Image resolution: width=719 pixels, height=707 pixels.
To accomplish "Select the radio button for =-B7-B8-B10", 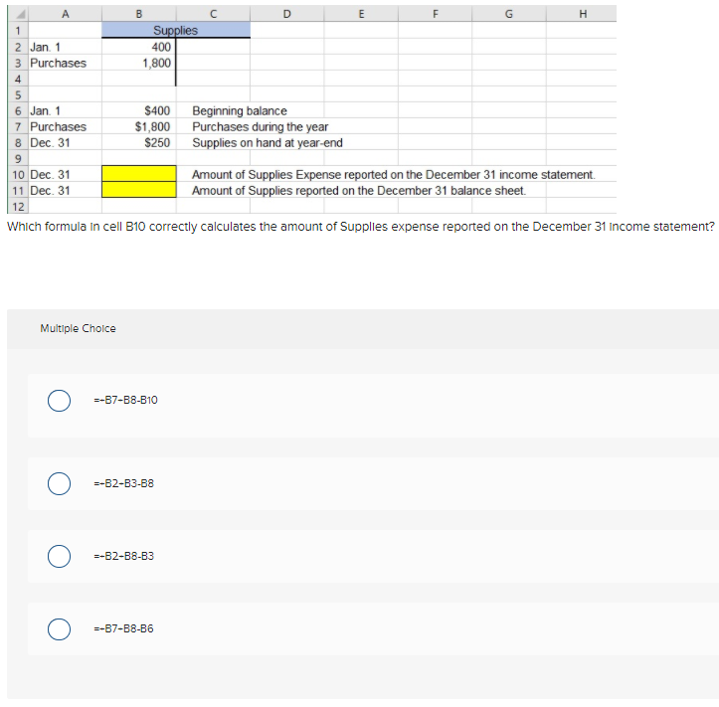I will click(x=59, y=401).
